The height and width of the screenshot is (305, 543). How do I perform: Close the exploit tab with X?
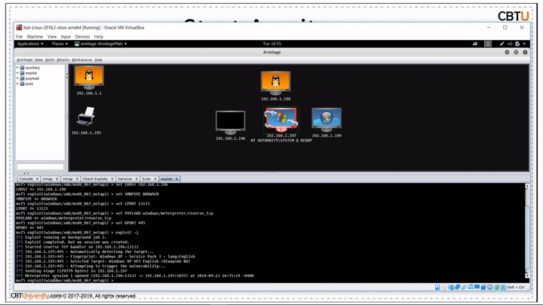(x=176, y=179)
